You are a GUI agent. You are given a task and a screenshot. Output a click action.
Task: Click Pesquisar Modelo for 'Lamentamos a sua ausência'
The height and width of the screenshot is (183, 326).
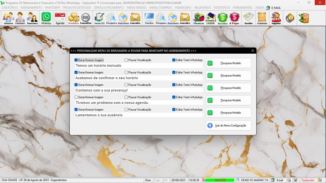[229, 113]
